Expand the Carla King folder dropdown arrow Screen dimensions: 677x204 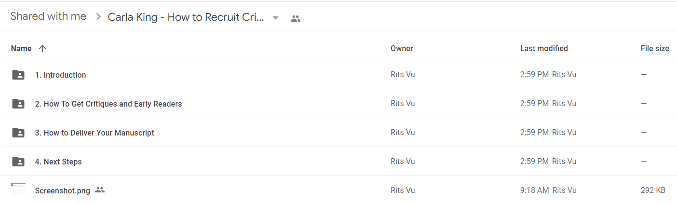tap(275, 18)
